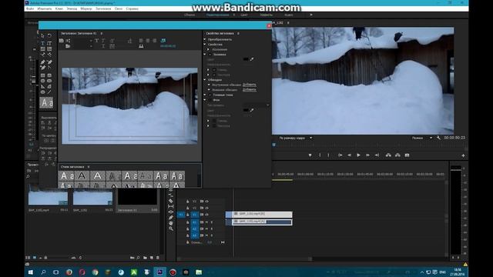This screenshot has width=493, height=277.
Task: Open the Окно menu
Action: 119,8
